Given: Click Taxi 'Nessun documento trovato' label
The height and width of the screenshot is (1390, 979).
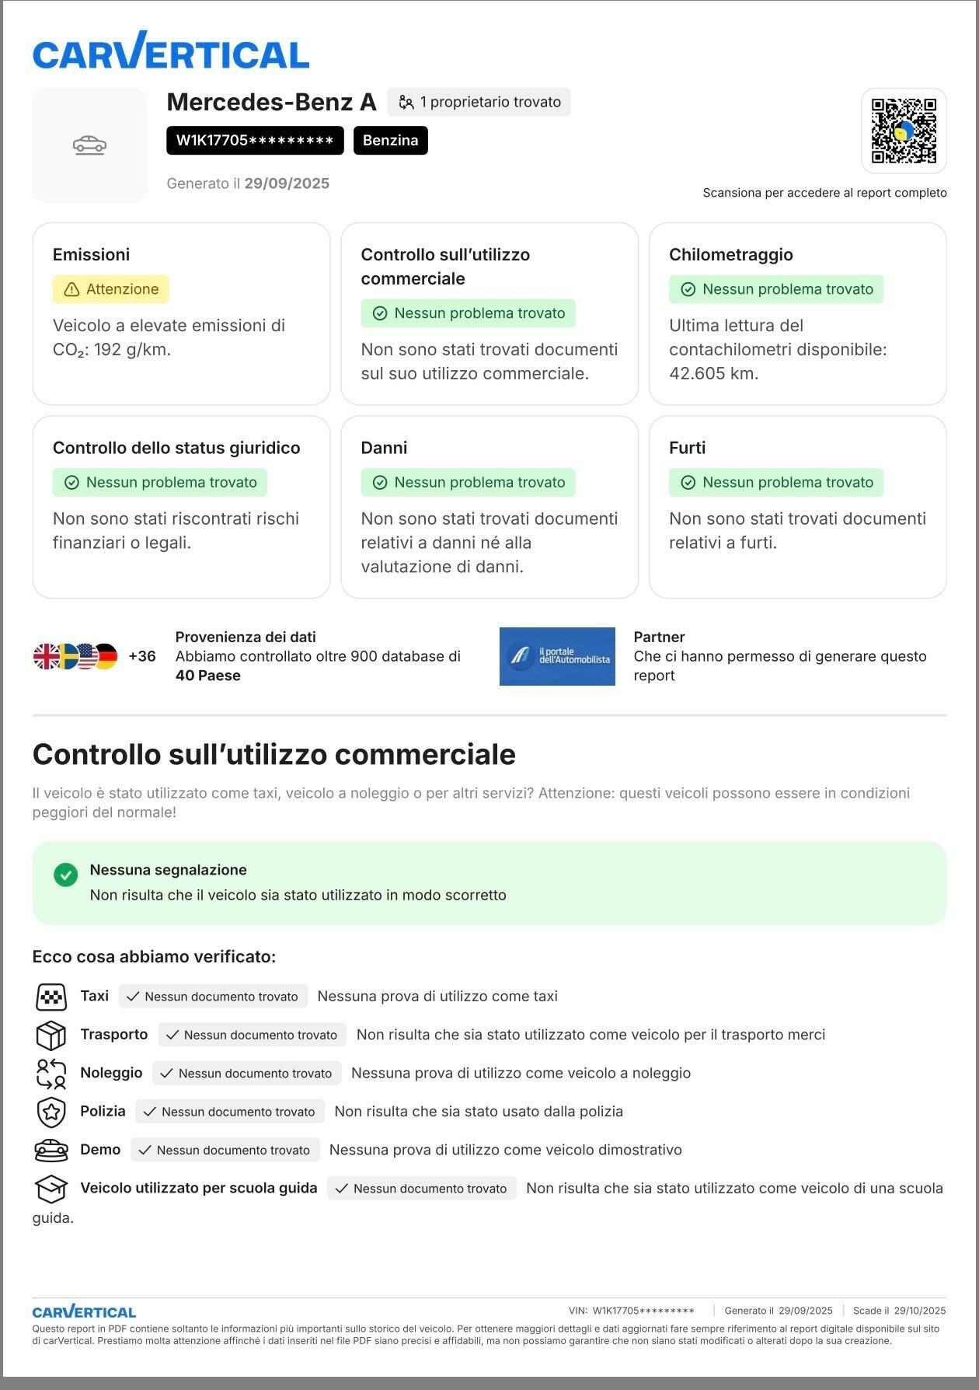Looking at the screenshot, I should (213, 997).
